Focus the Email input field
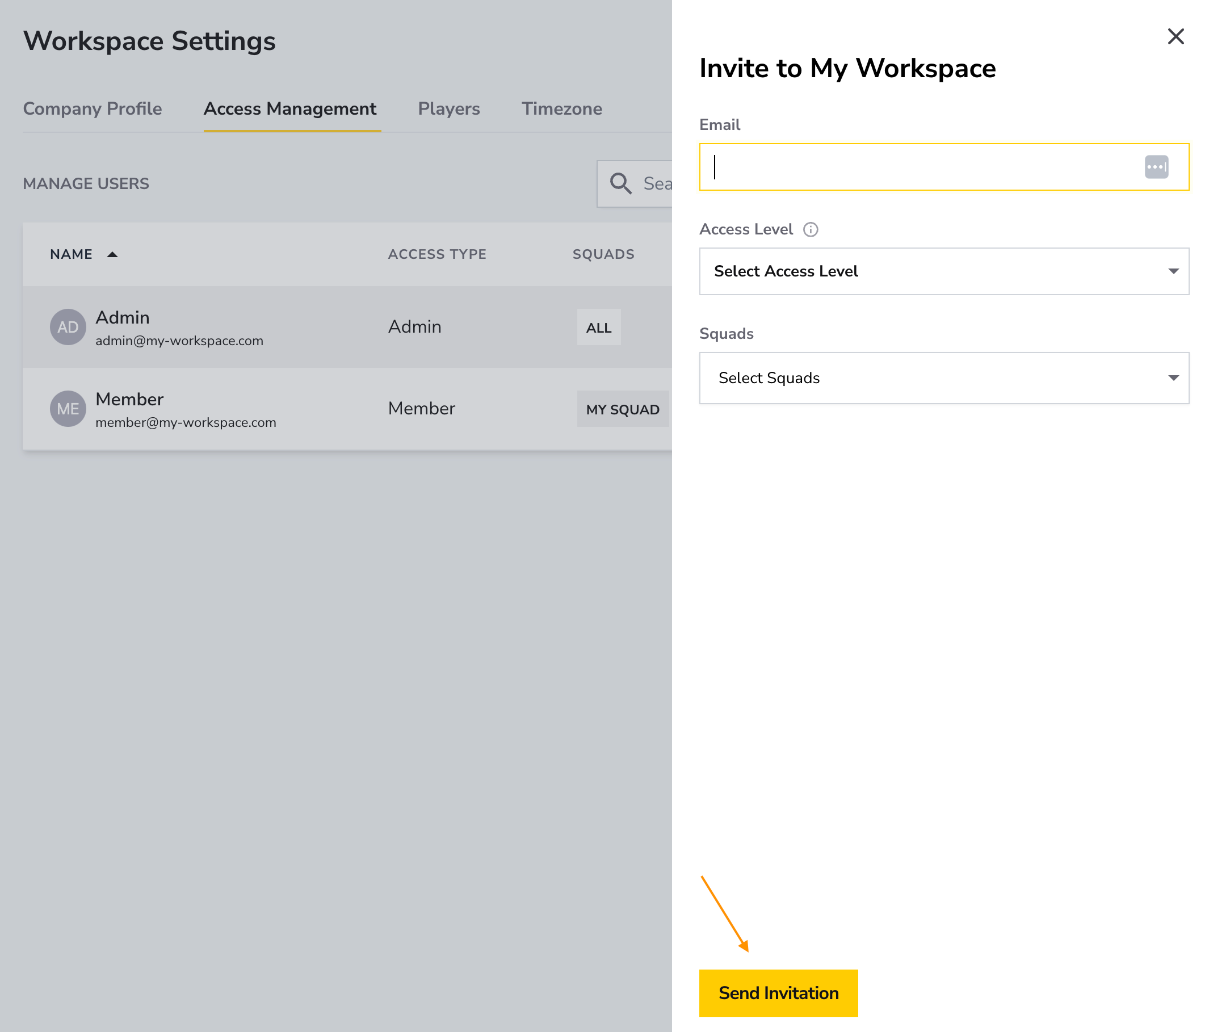Viewport: 1209px width, 1032px height. tap(943, 167)
